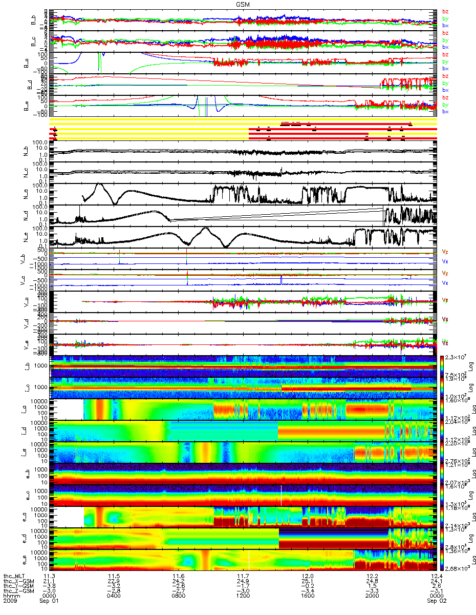The image size is (476, 615).
Task: Click the color bar beside i_a spectrogram
Action: (x=443, y=410)
